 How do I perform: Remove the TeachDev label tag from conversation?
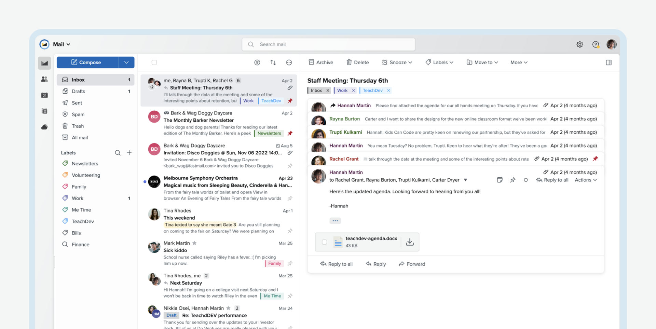(x=388, y=91)
